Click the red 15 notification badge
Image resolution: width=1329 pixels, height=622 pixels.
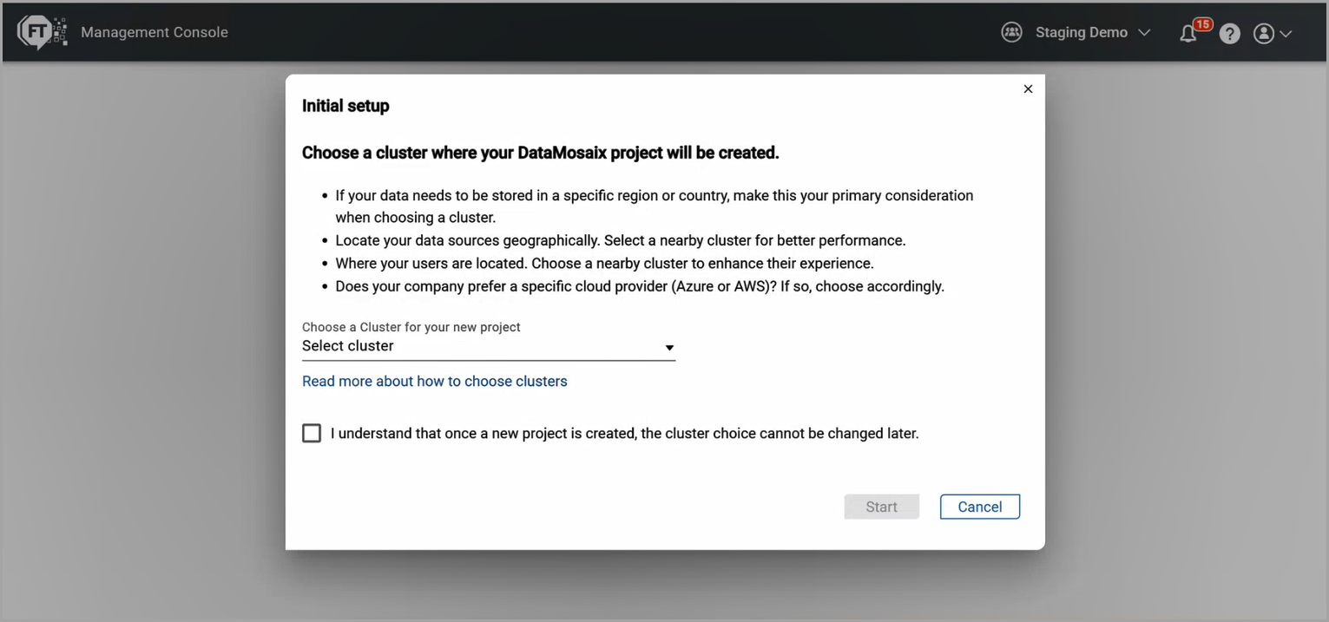(1202, 24)
